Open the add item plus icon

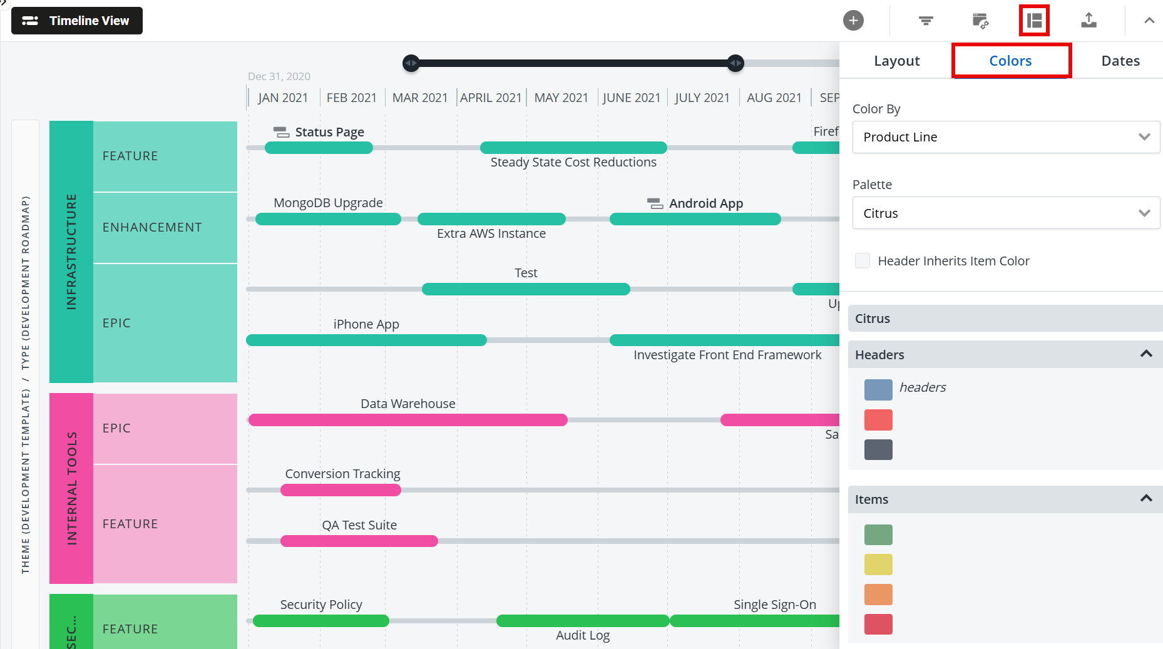coord(853,20)
